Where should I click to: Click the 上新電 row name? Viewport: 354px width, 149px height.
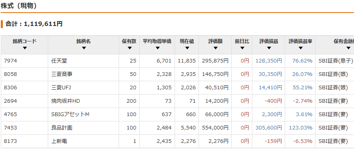pos(59,141)
